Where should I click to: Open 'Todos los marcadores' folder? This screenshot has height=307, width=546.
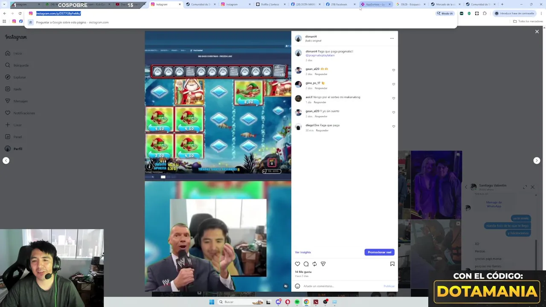click(x=528, y=21)
